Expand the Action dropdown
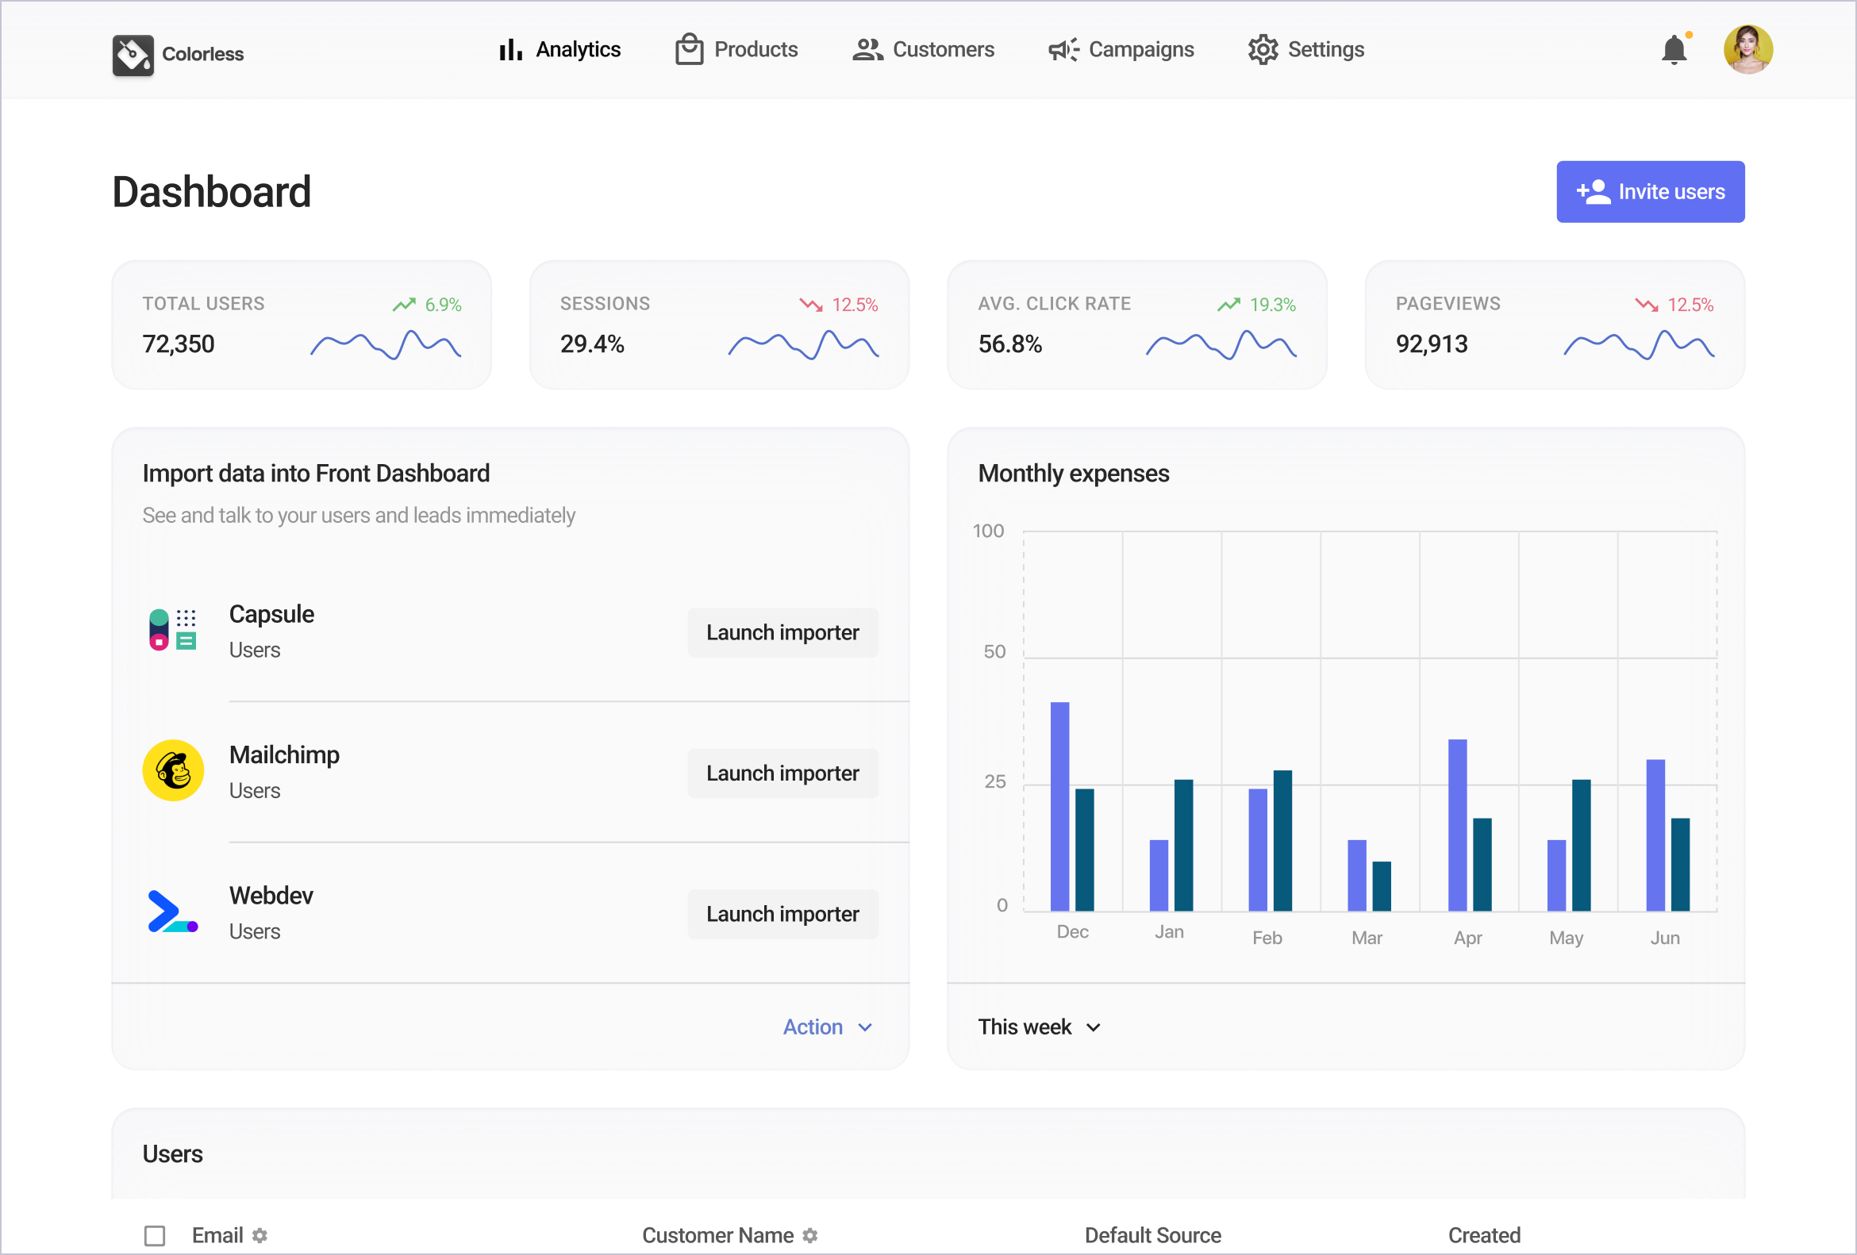Screen dimensions: 1857x1255 pyautogui.click(x=827, y=1027)
